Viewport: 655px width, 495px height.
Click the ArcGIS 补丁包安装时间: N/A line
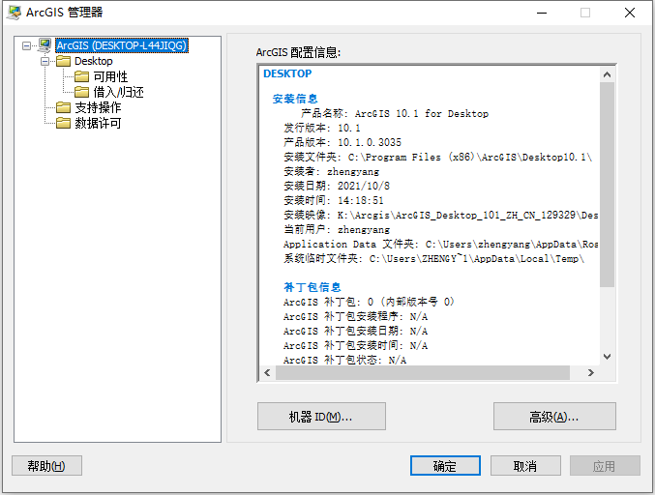point(355,345)
